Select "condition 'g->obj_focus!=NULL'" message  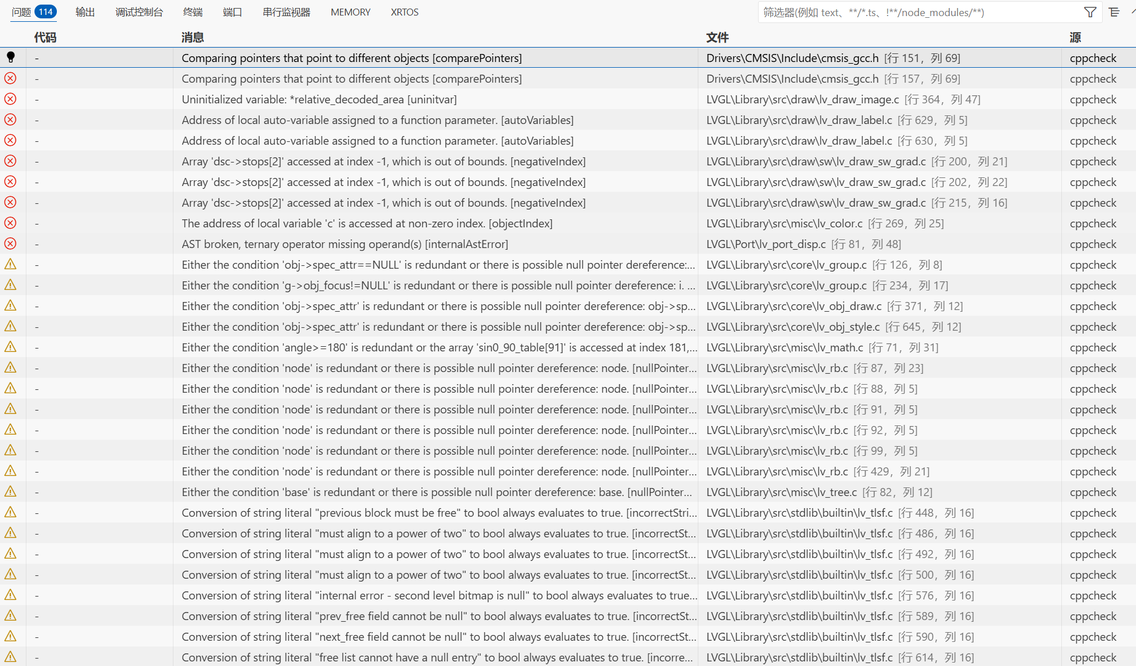click(x=438, y=285)
